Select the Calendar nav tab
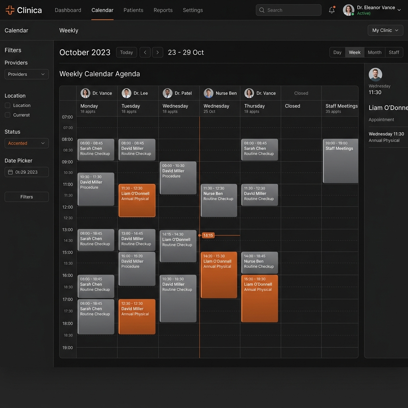Screen dimensions: 408x408 click(102, 10)
